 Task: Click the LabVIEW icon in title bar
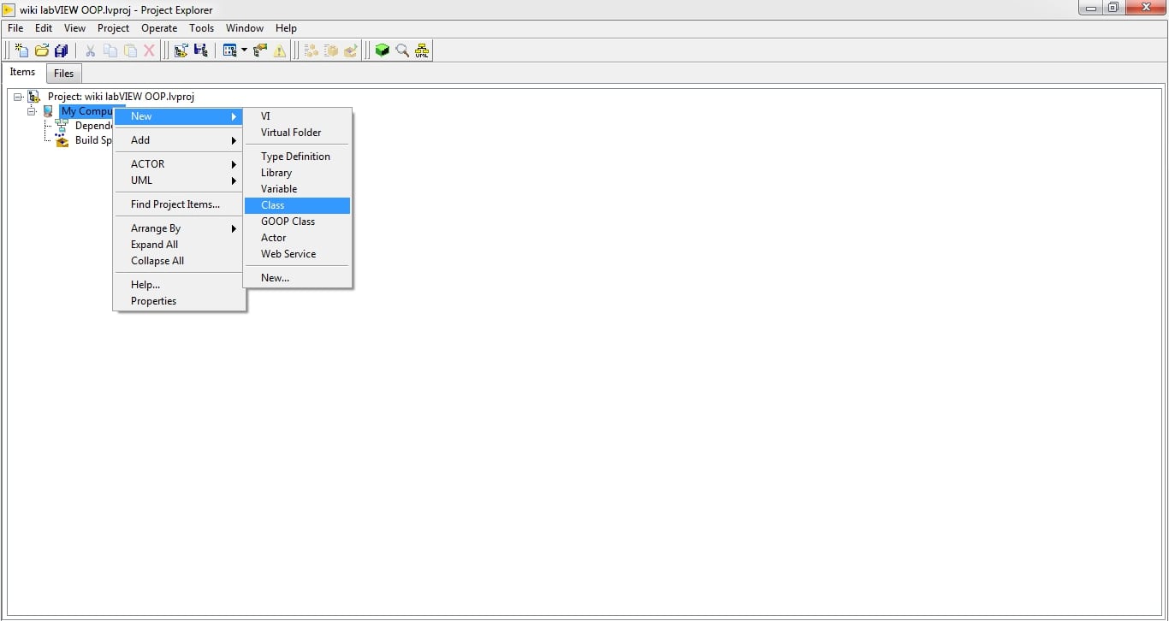click(x=9, y=9)
